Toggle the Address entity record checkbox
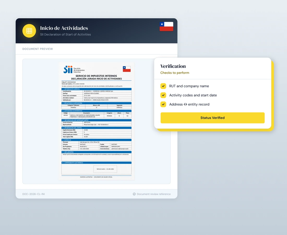The height and width of the screenshot is (235, 287). (x=163, y=104)
